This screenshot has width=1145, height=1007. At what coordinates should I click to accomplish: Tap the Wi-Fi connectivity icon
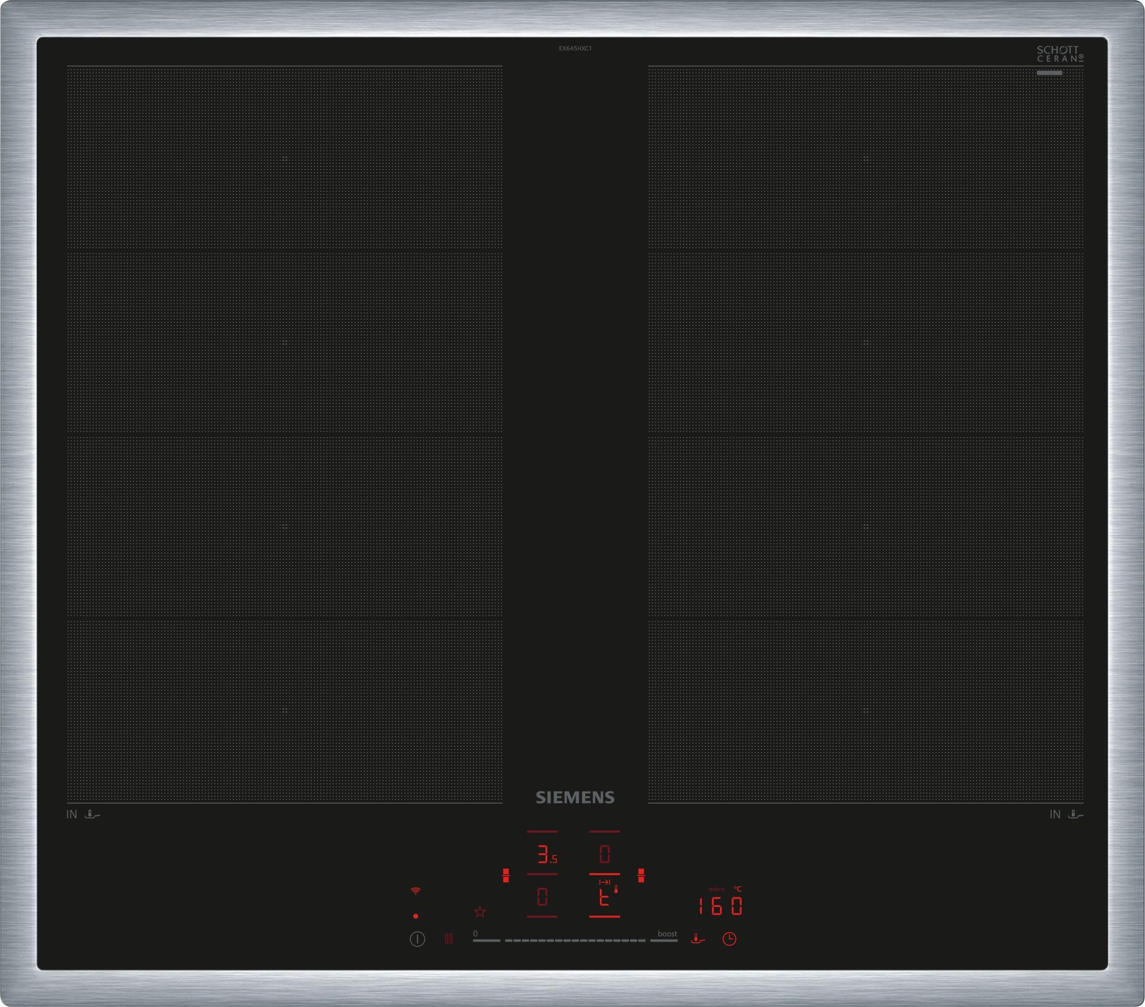[x=415, y=891]
